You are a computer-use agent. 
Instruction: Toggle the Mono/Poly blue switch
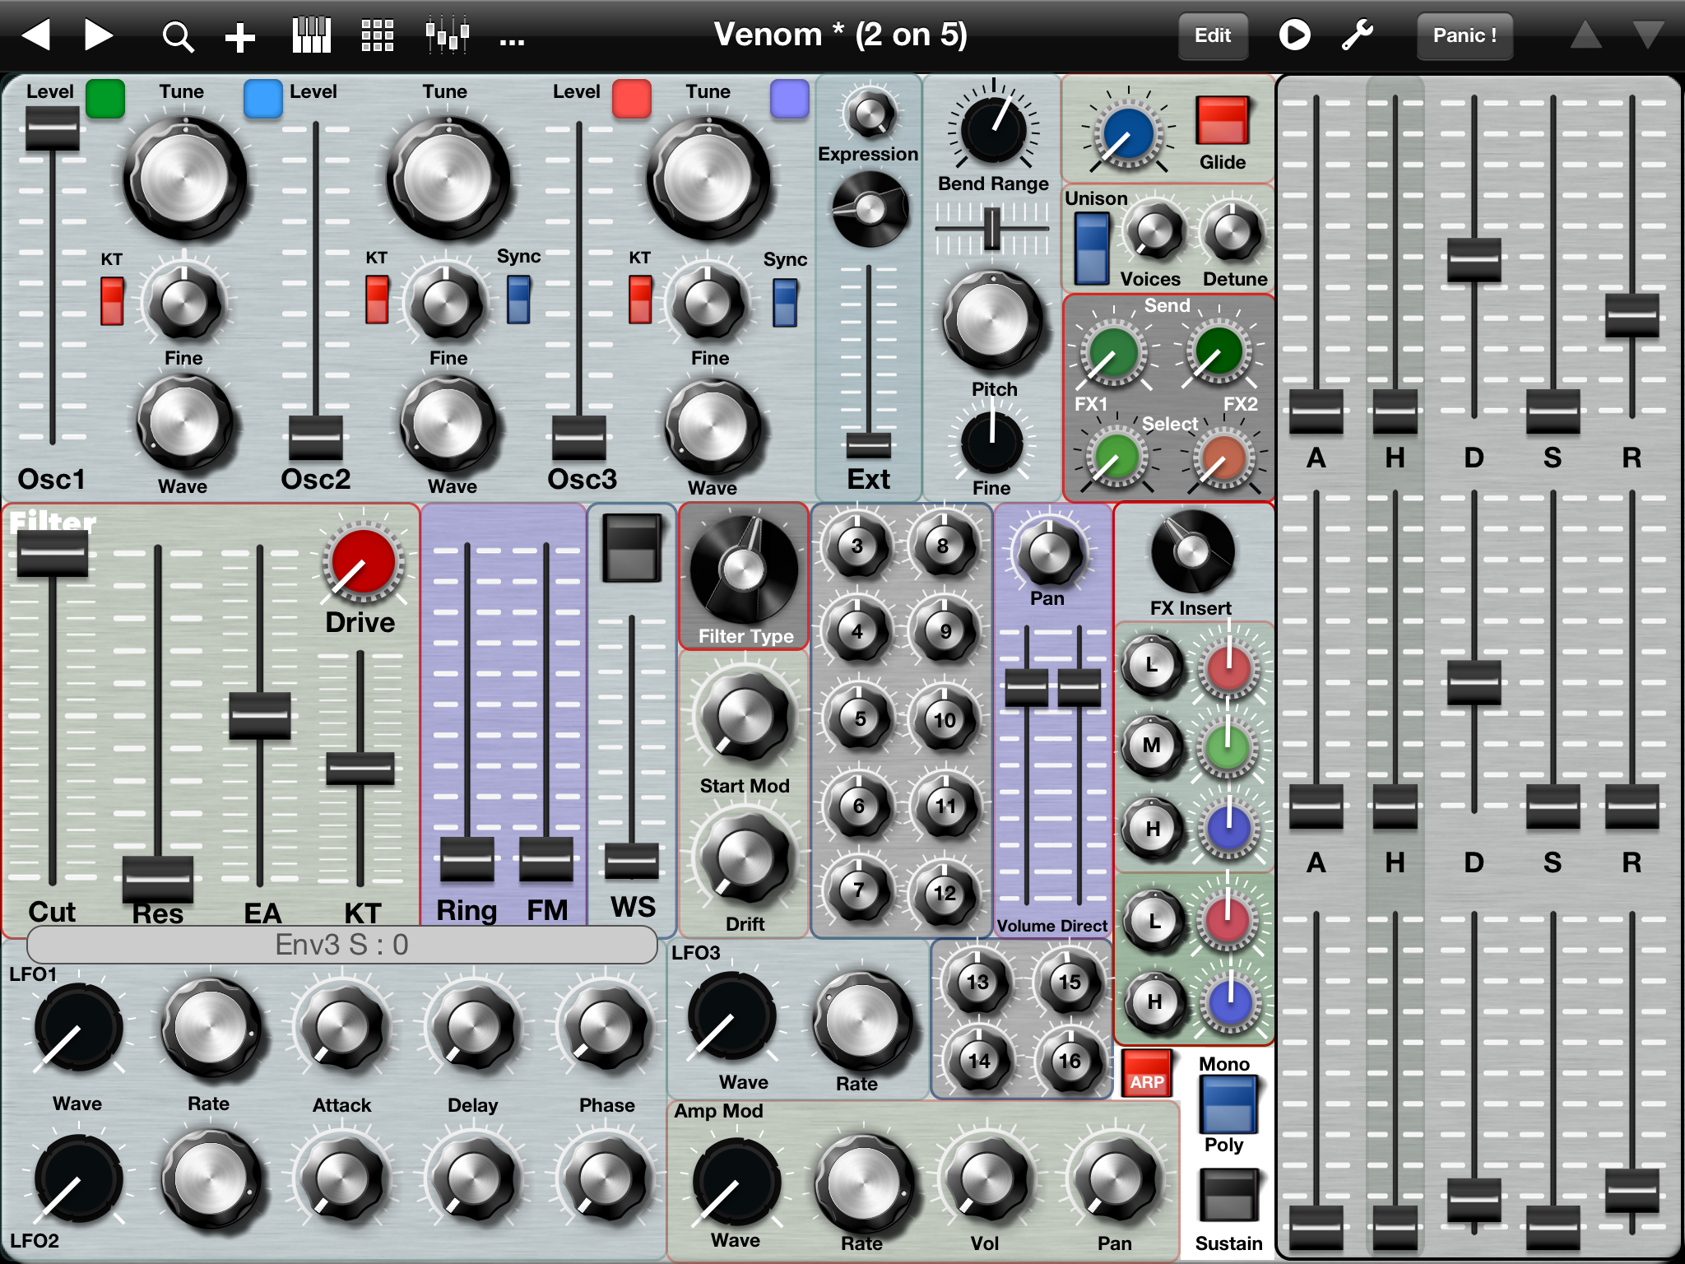point(1228,1104)
